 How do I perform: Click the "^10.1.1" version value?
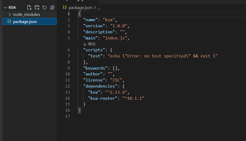click(x=133, y=98)
